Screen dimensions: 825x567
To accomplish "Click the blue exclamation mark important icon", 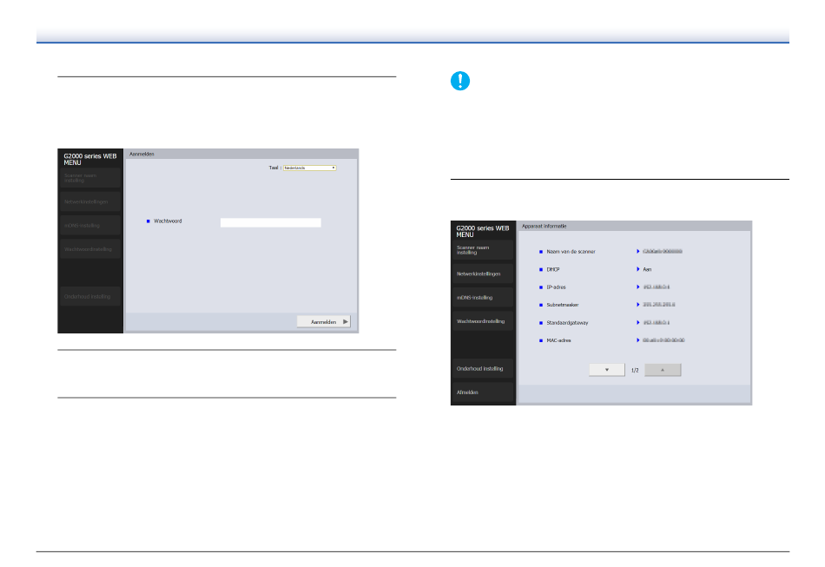I will coord(460,81).
